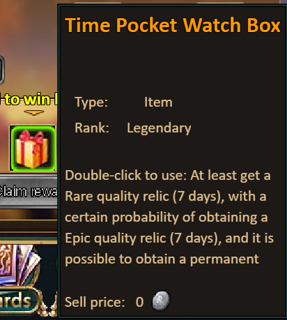Click the 'Sell price:' label
This screenshot has height=320, width=287.
click(95, 302)
